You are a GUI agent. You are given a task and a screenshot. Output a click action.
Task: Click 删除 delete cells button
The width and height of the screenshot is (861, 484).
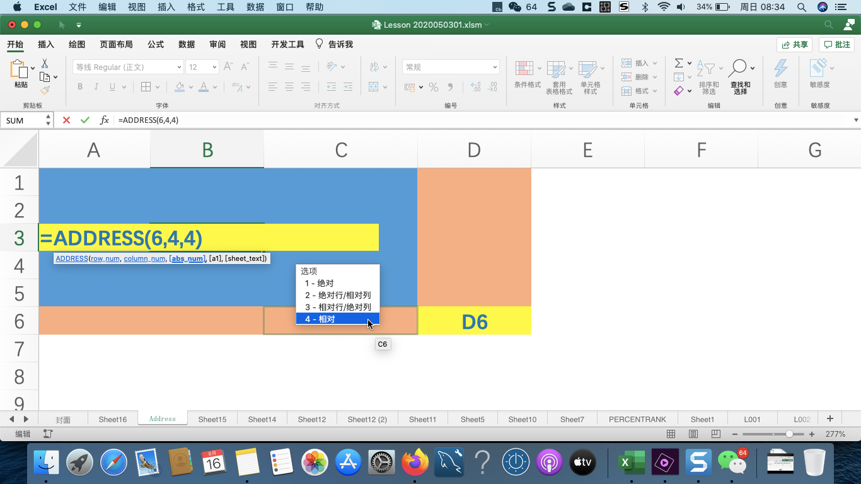(639, 77)
